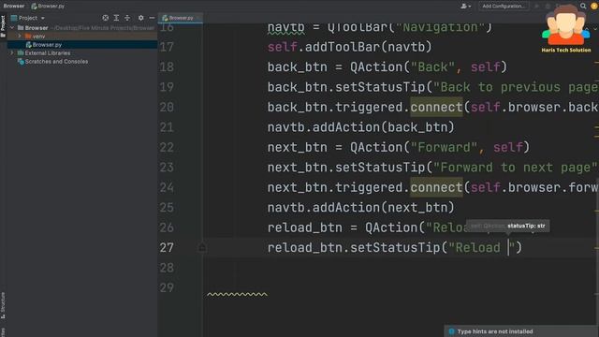Open the Structure side tool tab
This screenshot has height=337, width=599.
click(3, 306)
